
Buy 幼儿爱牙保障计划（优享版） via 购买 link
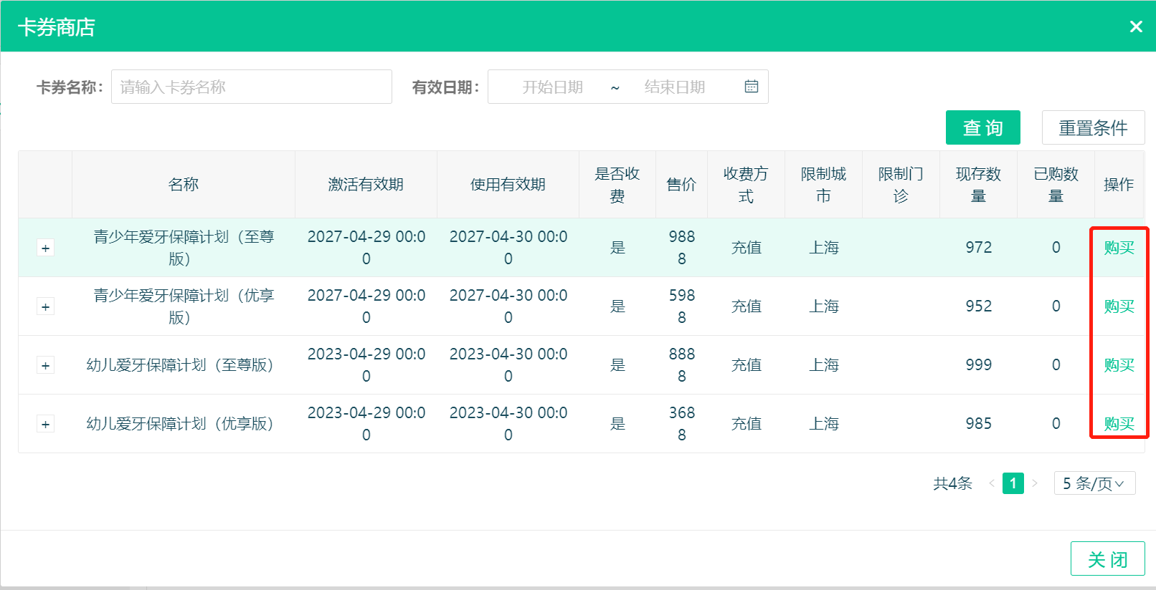click(1119, 424)
